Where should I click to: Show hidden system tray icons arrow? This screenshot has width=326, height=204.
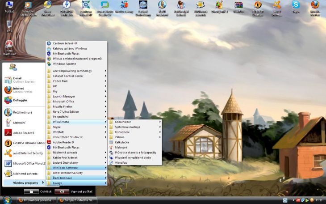pyautogui.click(x=293, y=200)
